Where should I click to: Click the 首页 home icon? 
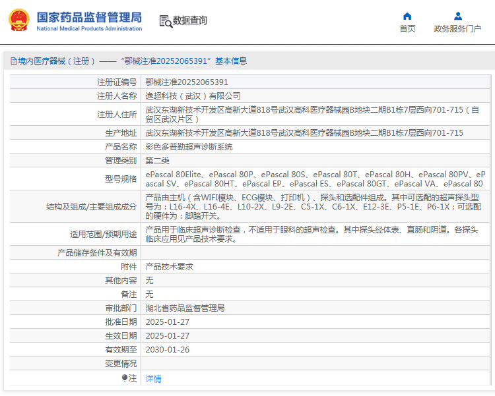tap(407, 16)
